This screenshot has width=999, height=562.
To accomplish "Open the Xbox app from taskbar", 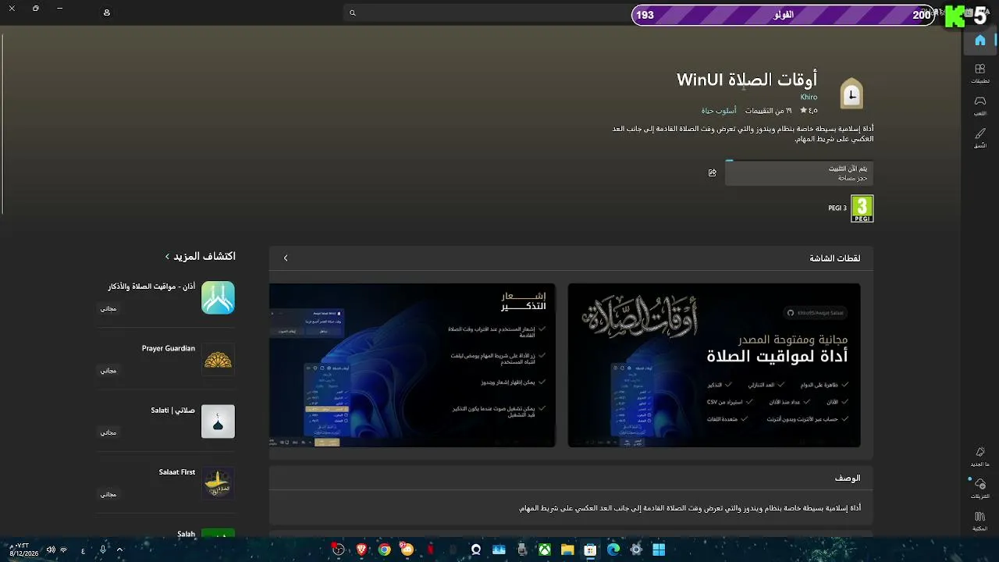I will 545,550.
